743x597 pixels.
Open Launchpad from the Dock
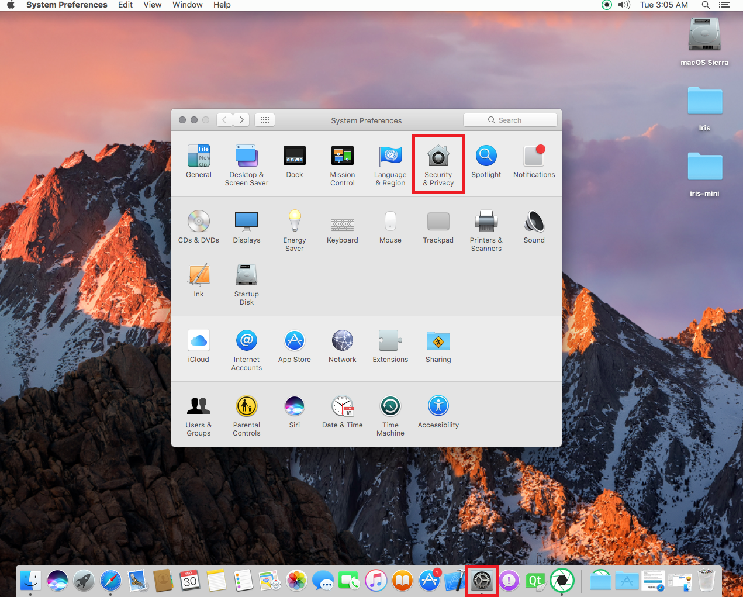click(x=84, y=581)
